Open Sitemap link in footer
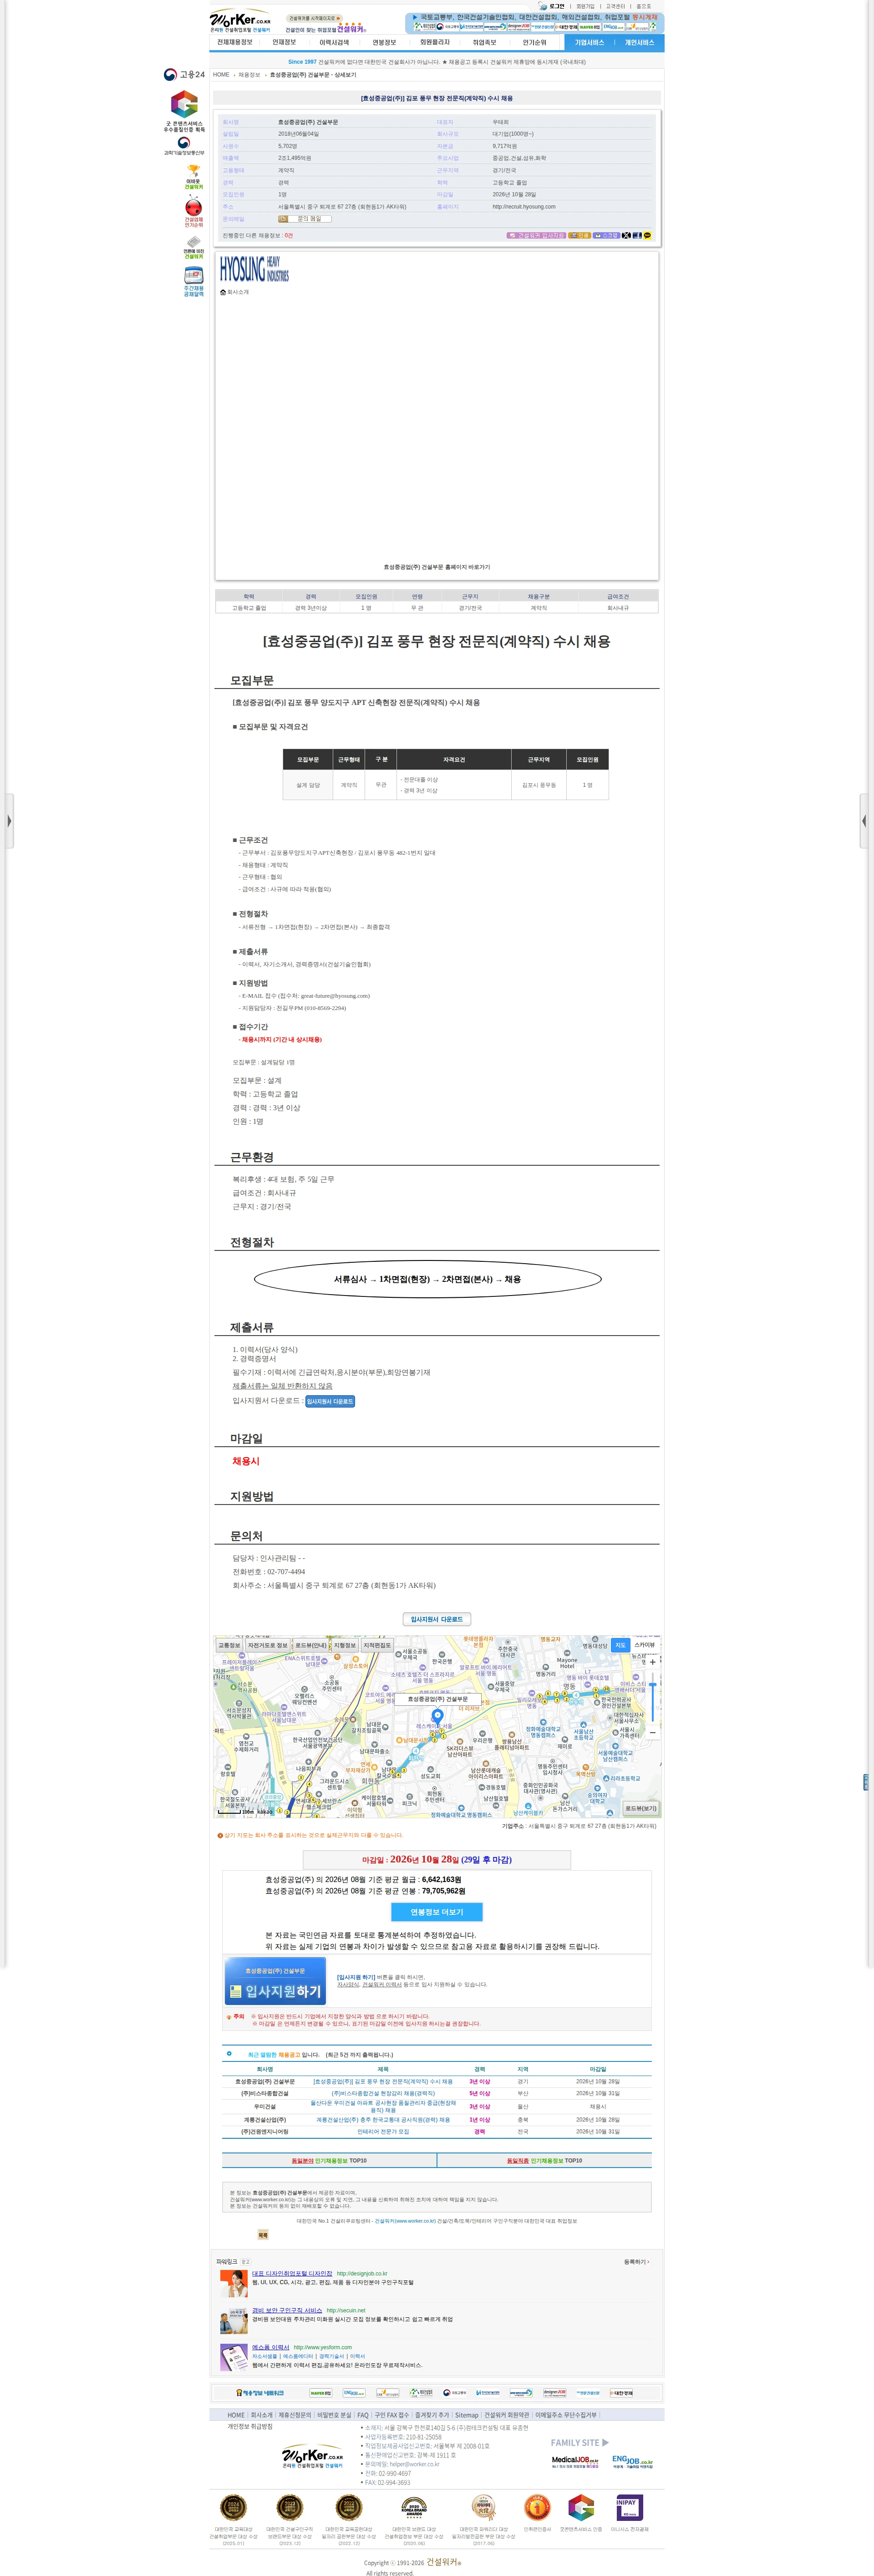 [467, 2415]
